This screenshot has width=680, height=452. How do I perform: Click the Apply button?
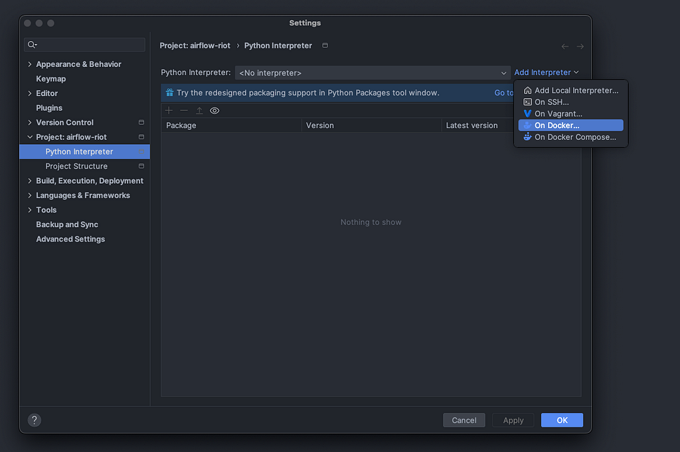click(x=513, y=420)
